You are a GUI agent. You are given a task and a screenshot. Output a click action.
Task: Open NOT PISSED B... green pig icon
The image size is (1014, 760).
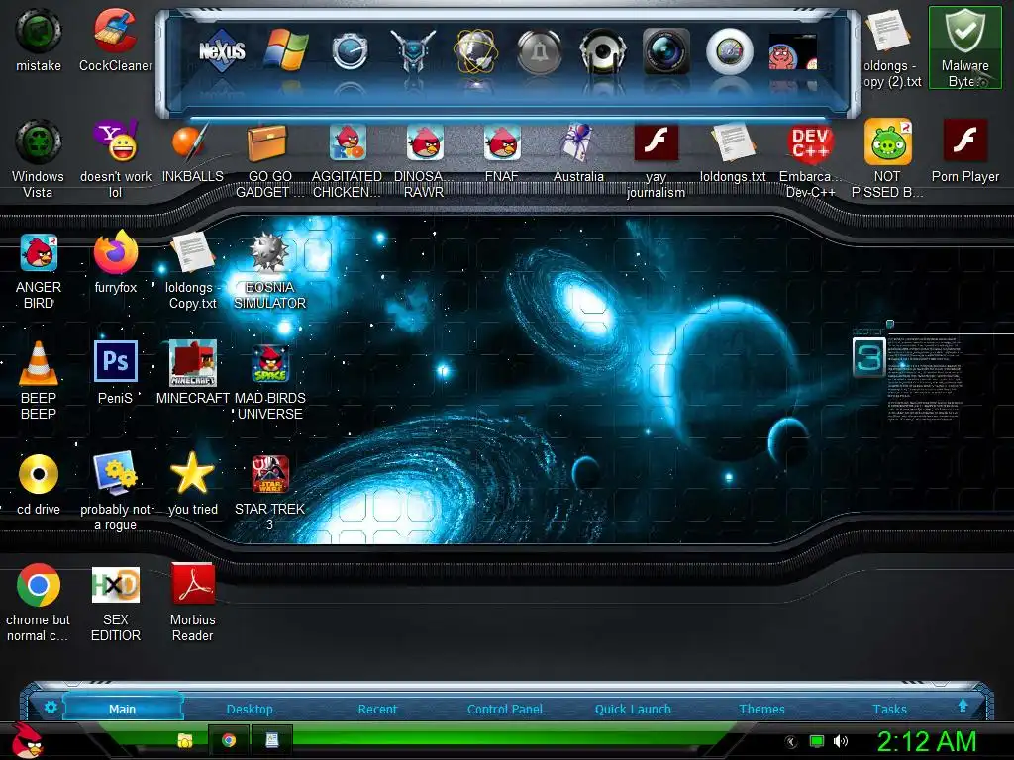(887, 158)
